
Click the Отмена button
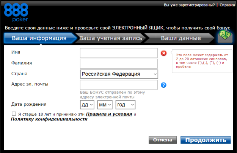[163, 140]
